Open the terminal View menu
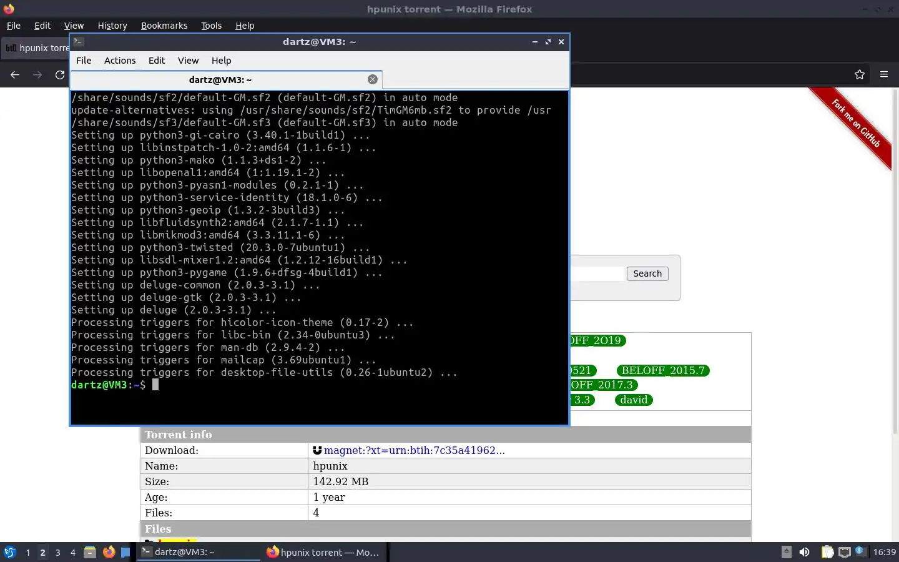 [188, 61]
